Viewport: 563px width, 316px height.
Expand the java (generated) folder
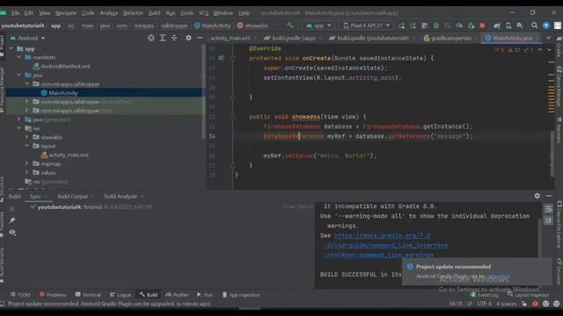19,119
